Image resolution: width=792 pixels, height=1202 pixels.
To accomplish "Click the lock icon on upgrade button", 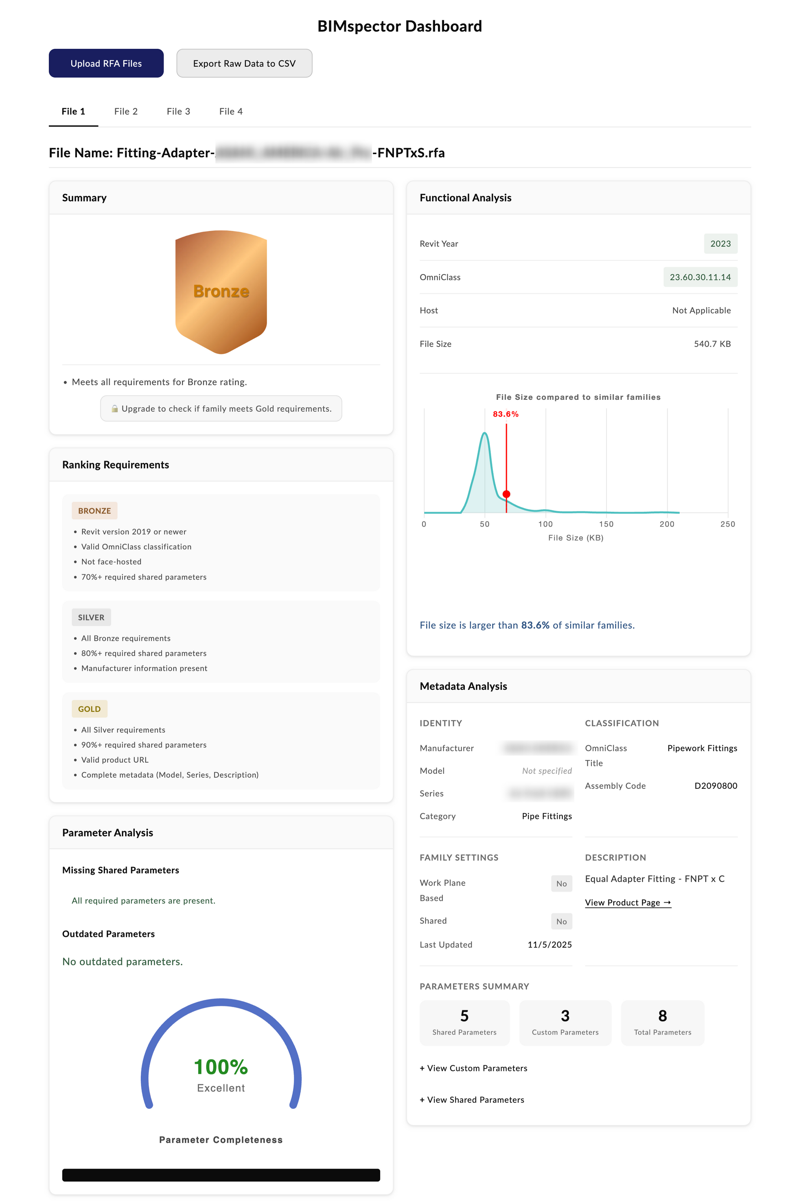I will click(115, 408).
